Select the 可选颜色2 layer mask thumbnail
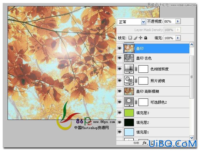The height and width of the screenshot is (151, 200). pyautogui.click(x=143, y=102)
